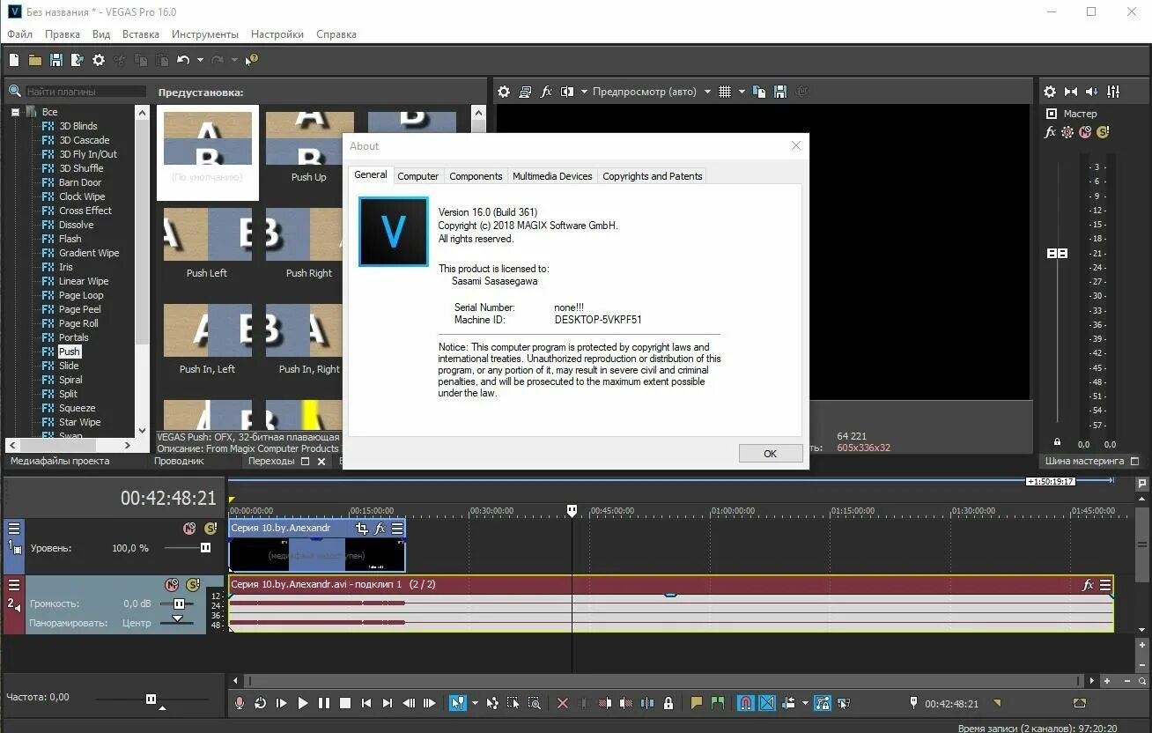Switch to Computer tab in About dialog

point(417,176)
